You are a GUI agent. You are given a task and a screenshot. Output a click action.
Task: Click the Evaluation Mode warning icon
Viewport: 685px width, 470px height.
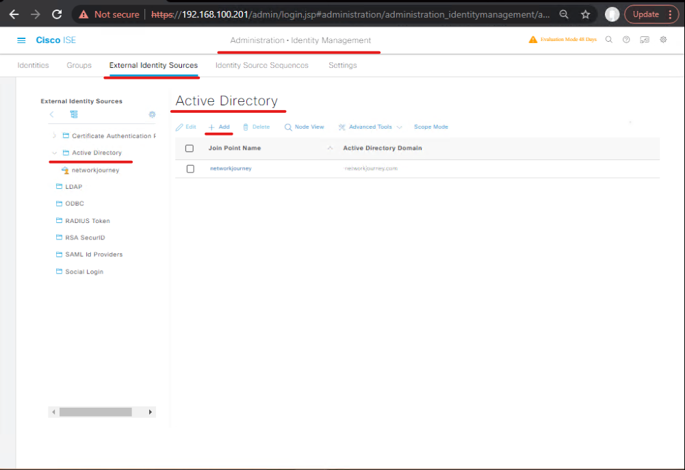tap(532, 40)
